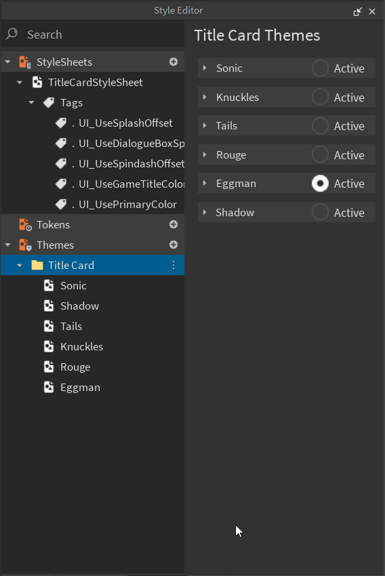Click the Title Card folder icon
Image resolution: width=385 pixels, height=576 pixels.
37,265
